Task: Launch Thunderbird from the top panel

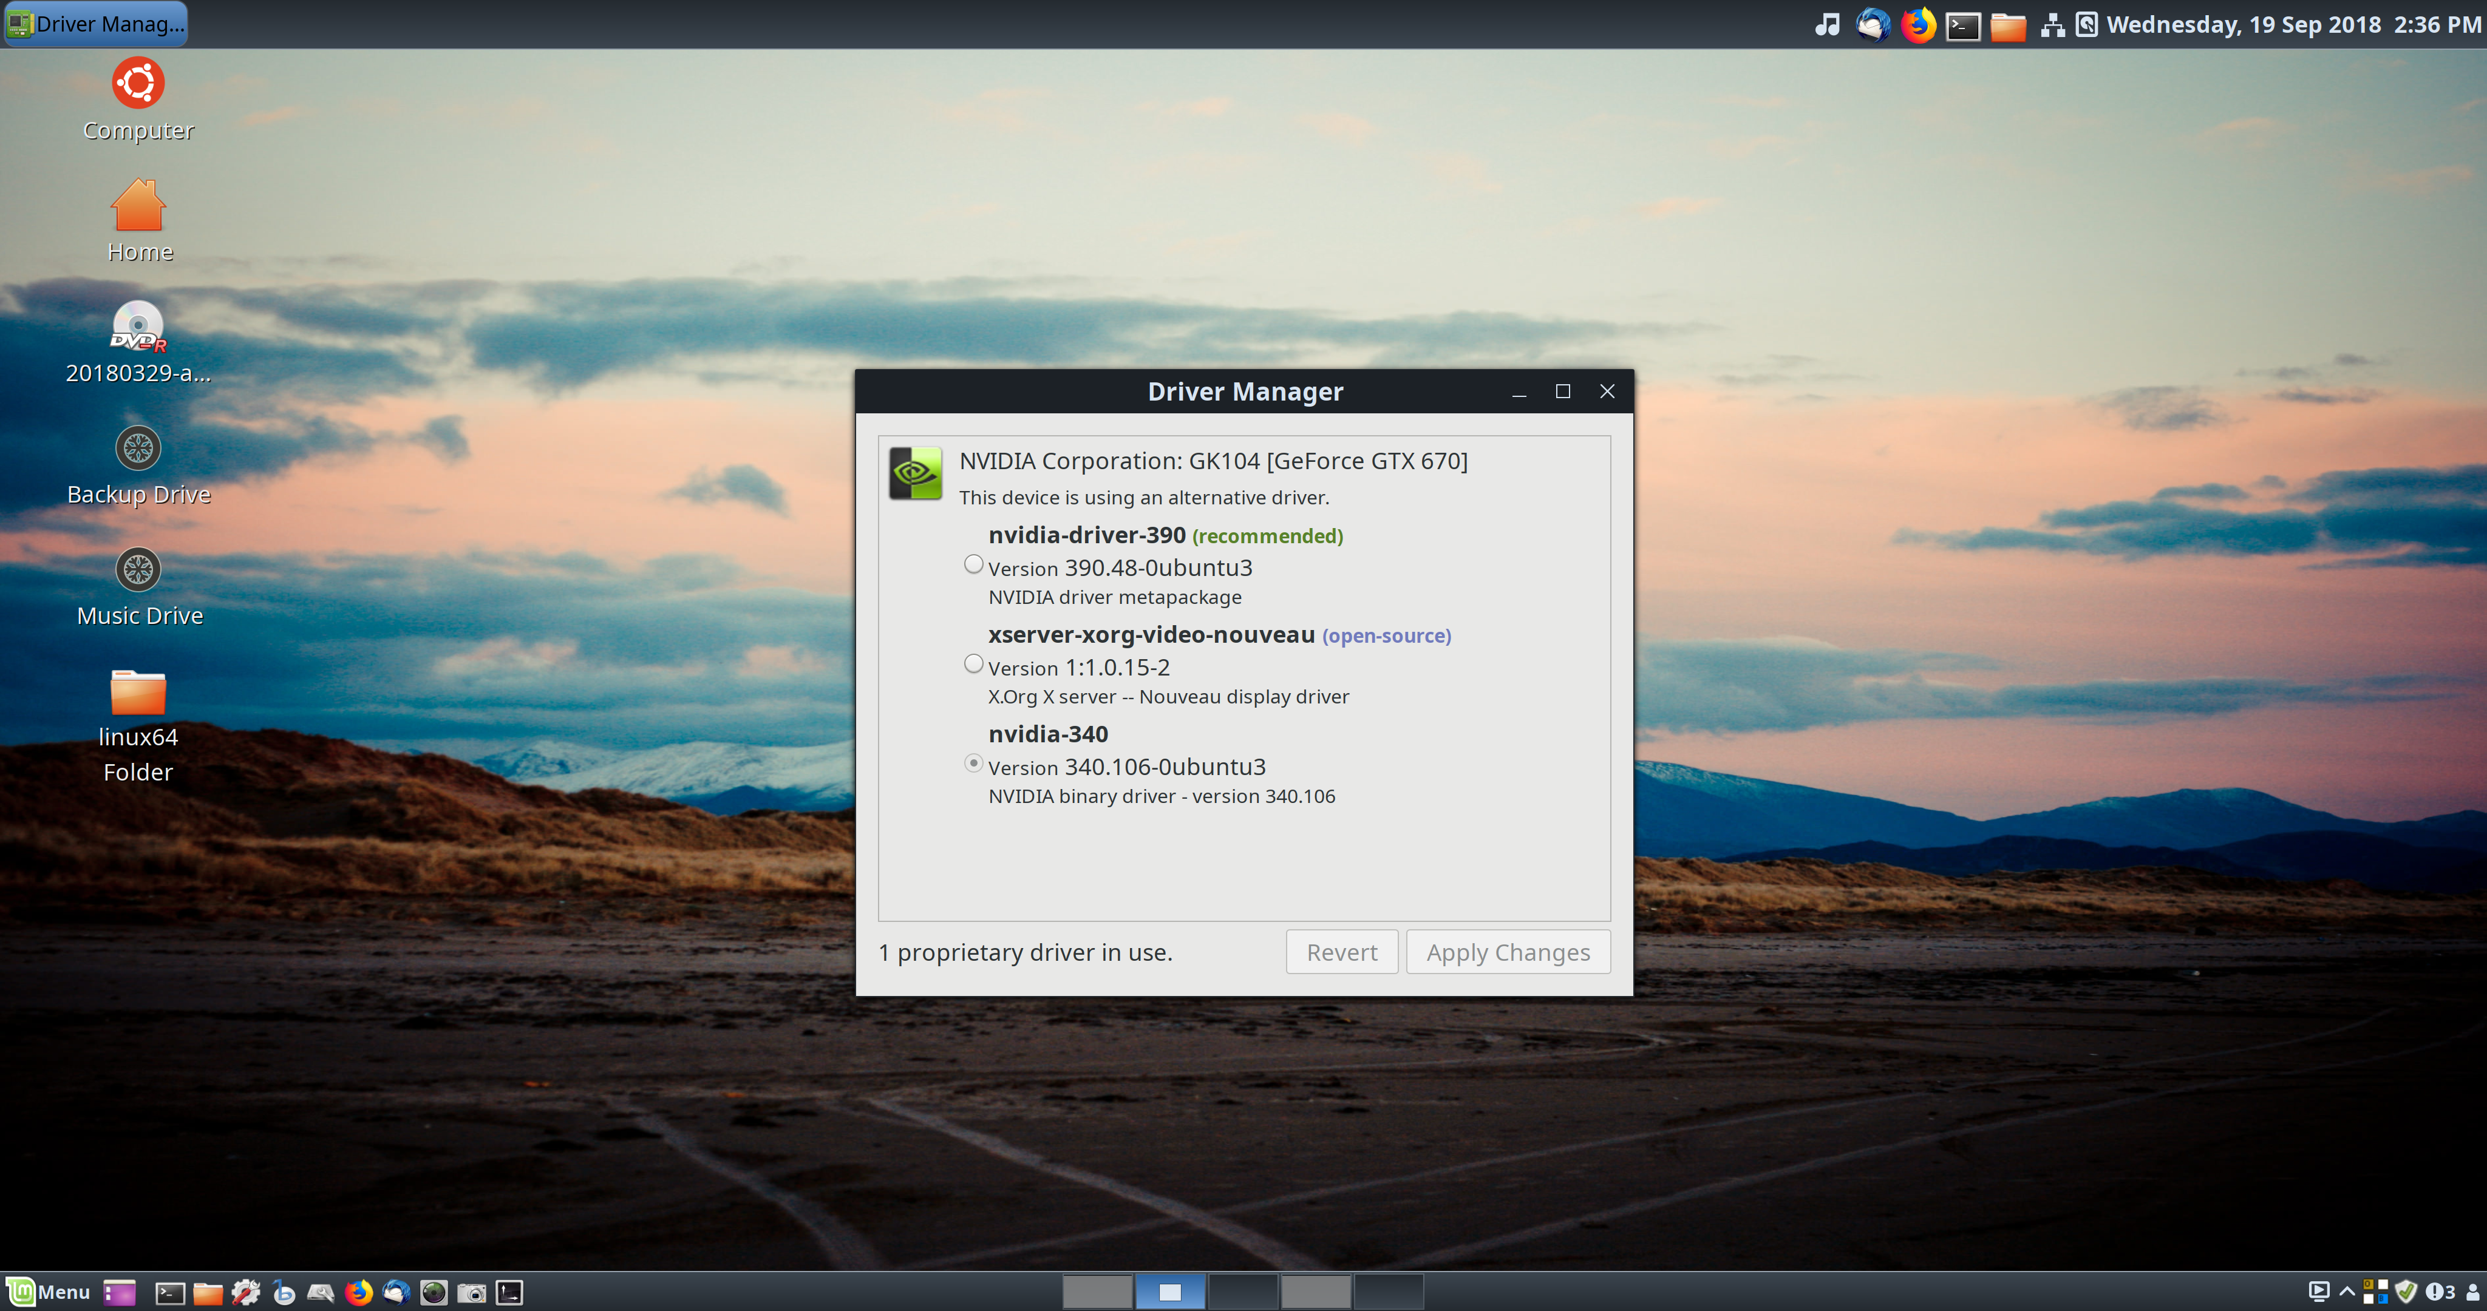Action: pos(1873,24)
